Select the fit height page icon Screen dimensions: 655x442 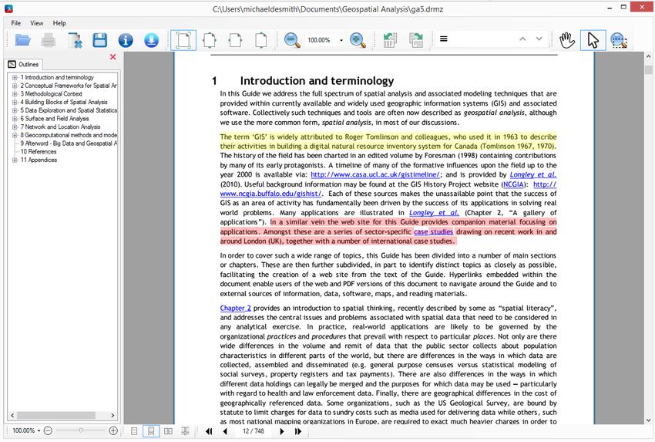tap(261, 40)
